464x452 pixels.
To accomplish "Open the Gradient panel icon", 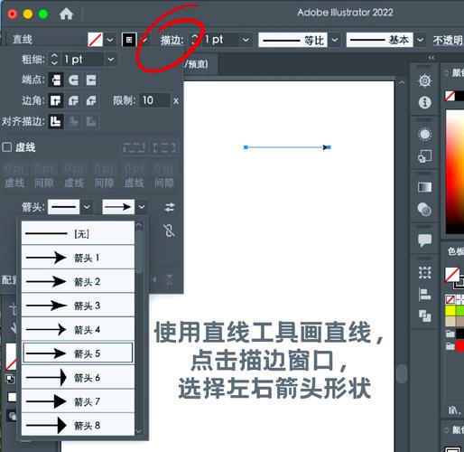I will [x=424, y=187].
